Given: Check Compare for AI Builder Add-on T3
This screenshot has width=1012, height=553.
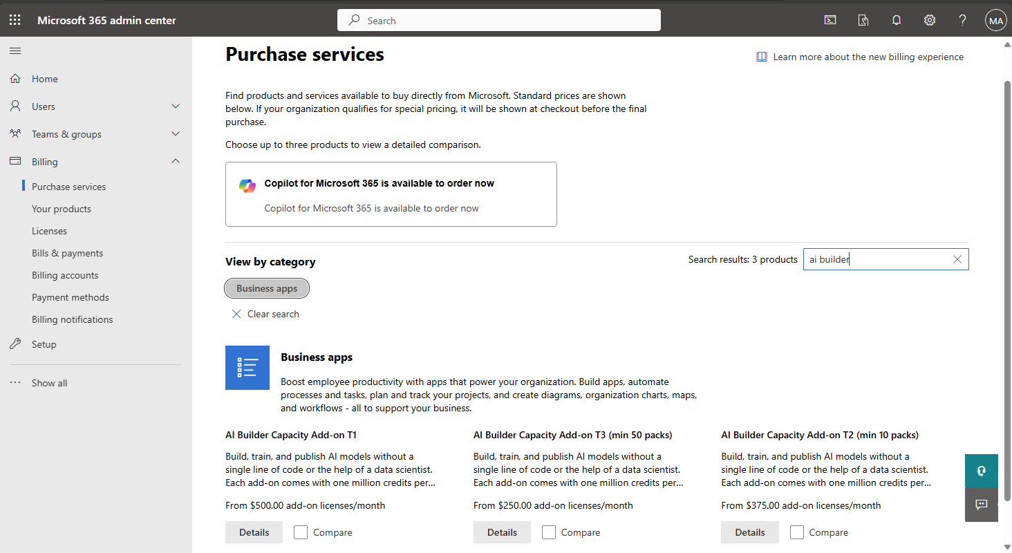Looking at the screenshot, I should (549, 532).
